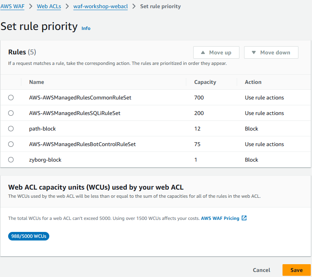The height and width of the screenshot is (277, 312).
Task: Select the AWS-AWSManagedRulesCommonRuleSet radio button
Action: pyautogui.click(x=11, y=98)
